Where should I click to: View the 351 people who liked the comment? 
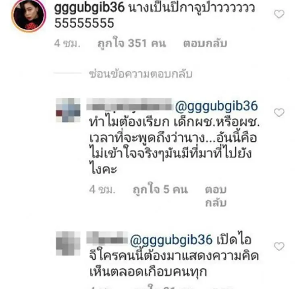pos(132,44)
